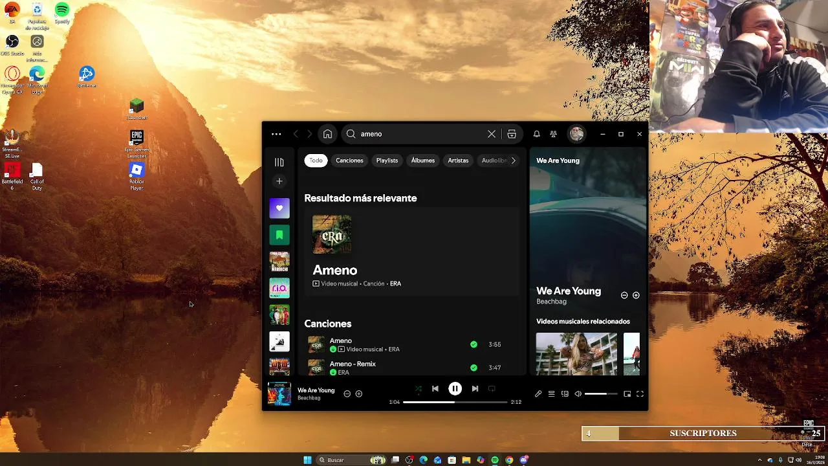Hide song with side panel minus icon

[624, 295]
